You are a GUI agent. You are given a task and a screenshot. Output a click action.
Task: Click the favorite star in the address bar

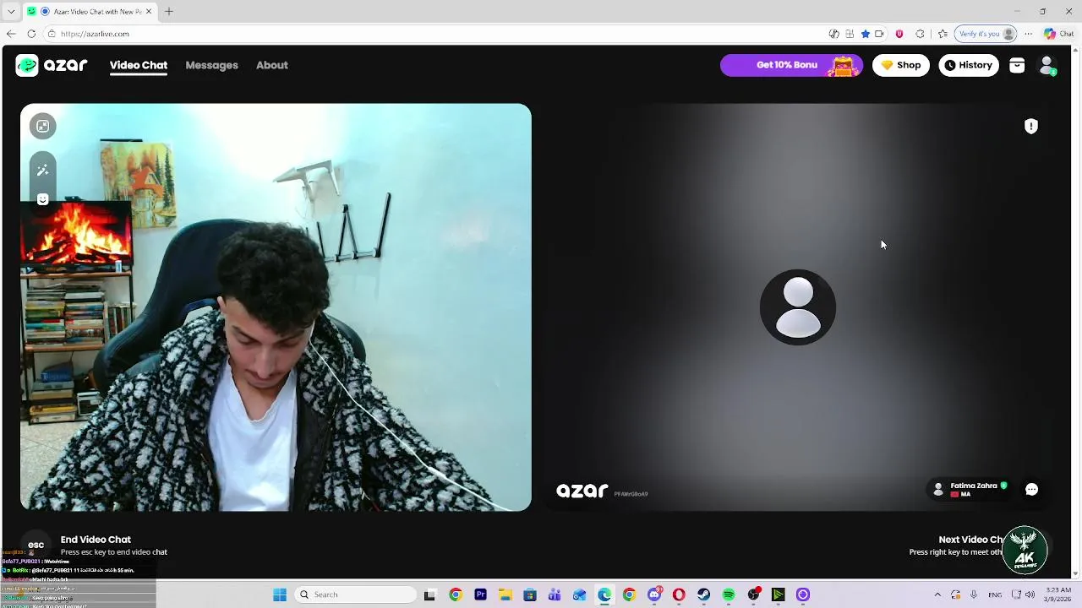click(x=866, y=34)
